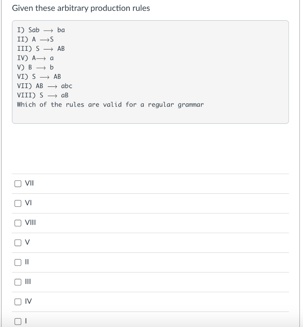Enable the checkbox next to IV

(x=18, y=301)
